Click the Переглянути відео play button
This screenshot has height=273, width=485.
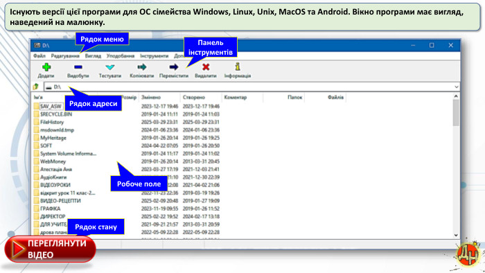(x=50, y=249)
